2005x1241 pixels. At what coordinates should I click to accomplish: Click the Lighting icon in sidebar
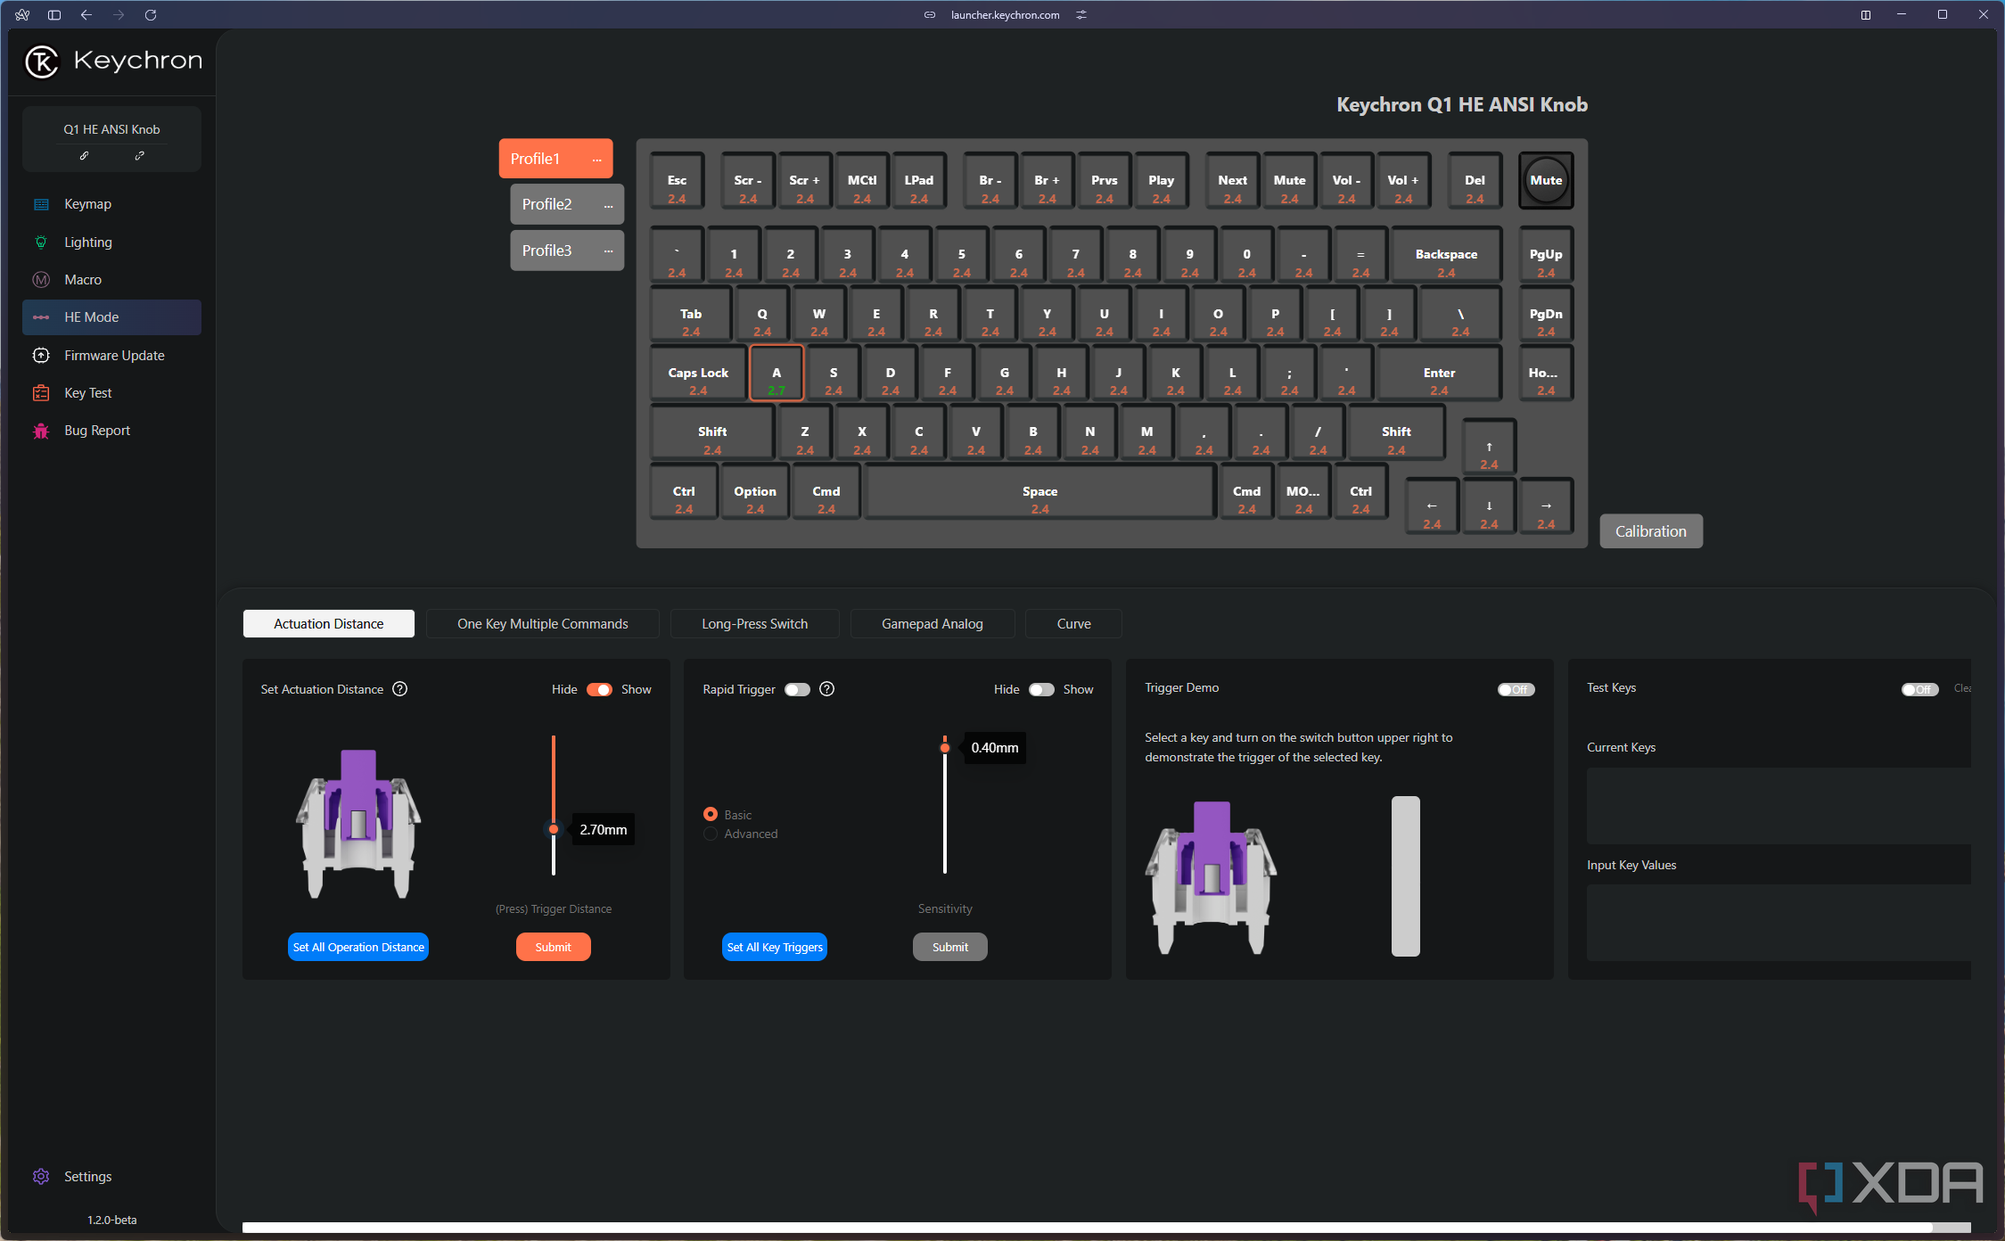pyautogui.click(x=38, y=242)
